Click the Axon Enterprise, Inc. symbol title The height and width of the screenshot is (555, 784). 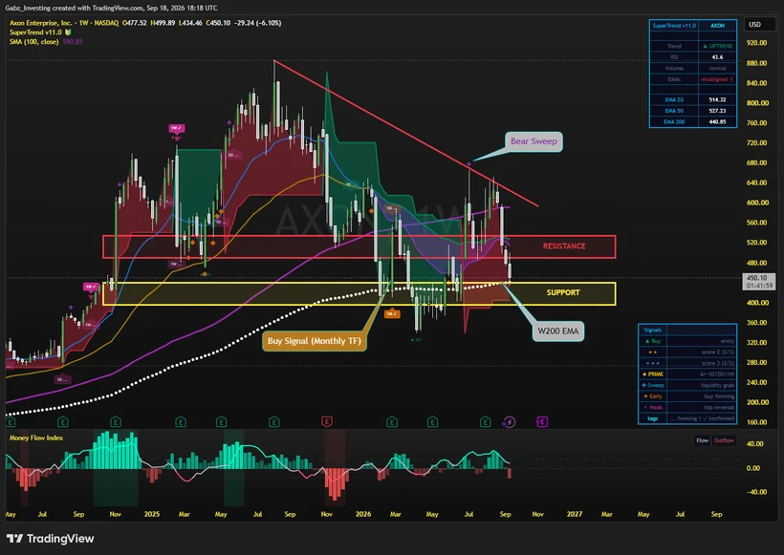coord(40,23)
